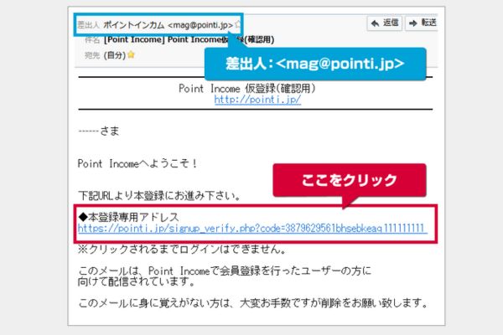
Task: Click the greeting text ------さま
Action: 99,131
